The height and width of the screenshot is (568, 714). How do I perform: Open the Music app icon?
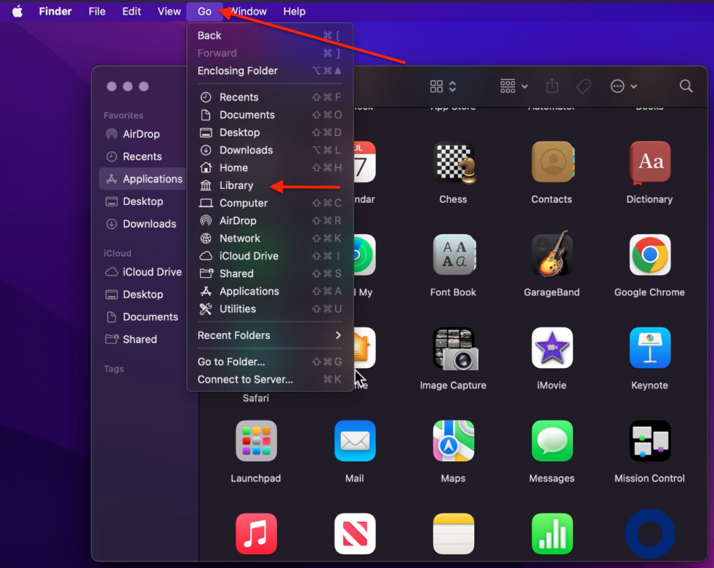coord(256,534)
